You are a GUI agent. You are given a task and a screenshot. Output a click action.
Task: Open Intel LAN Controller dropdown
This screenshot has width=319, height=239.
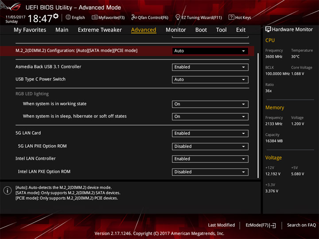coord(210,159)
